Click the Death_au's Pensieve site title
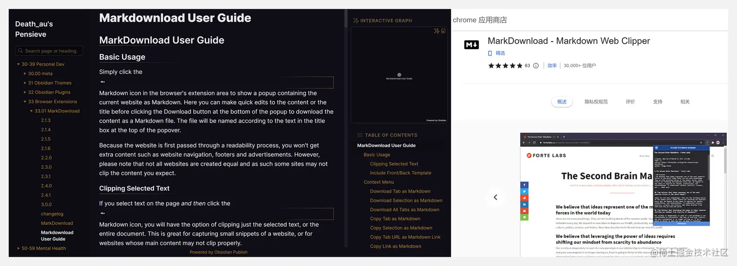737x266 pixels. (x=34, y=29)
